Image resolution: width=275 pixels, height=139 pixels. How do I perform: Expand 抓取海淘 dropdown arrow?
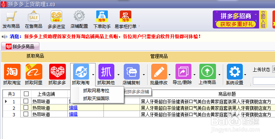pos(93,75)
